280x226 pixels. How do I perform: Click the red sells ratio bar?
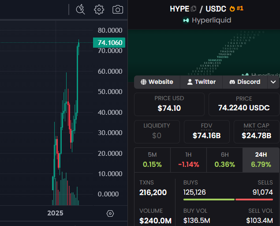[x=254, y=200]
